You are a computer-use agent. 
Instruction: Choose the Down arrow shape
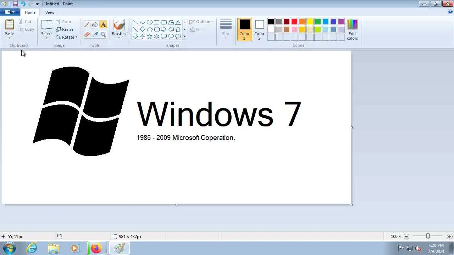135,36
